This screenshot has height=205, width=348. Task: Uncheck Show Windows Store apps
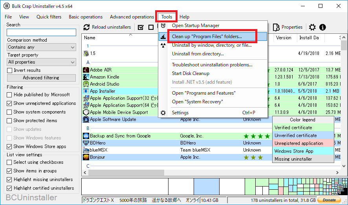point(9,146)
